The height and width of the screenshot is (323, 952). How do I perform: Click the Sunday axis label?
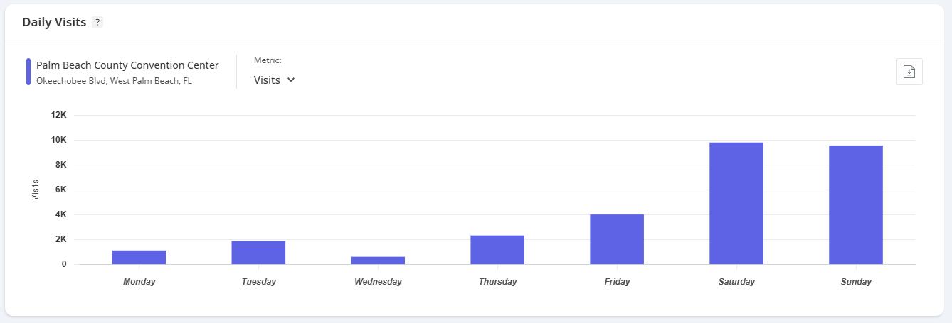pyautogui.click(x=856, y=282)
